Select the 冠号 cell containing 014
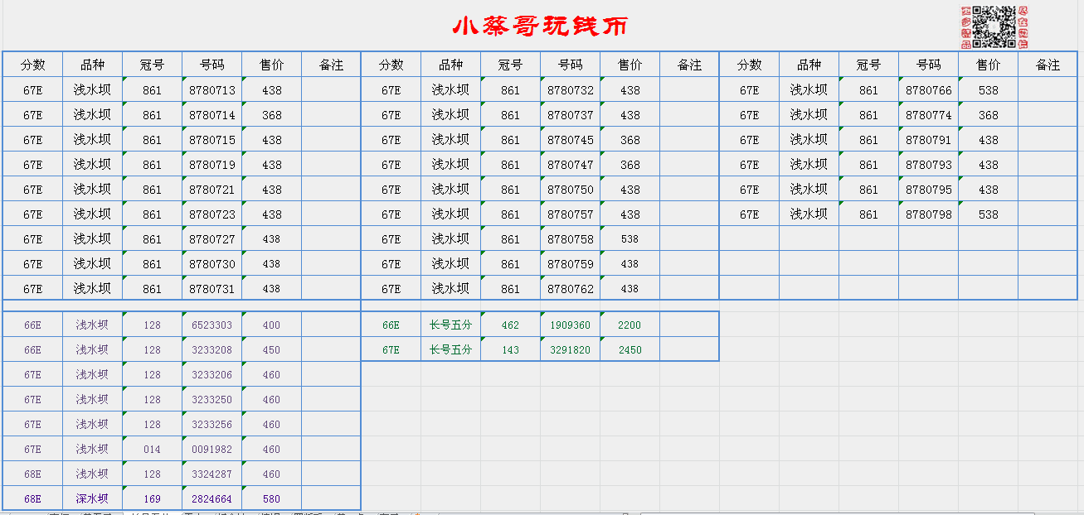1084x515 pixels. [x=152, y=450]
